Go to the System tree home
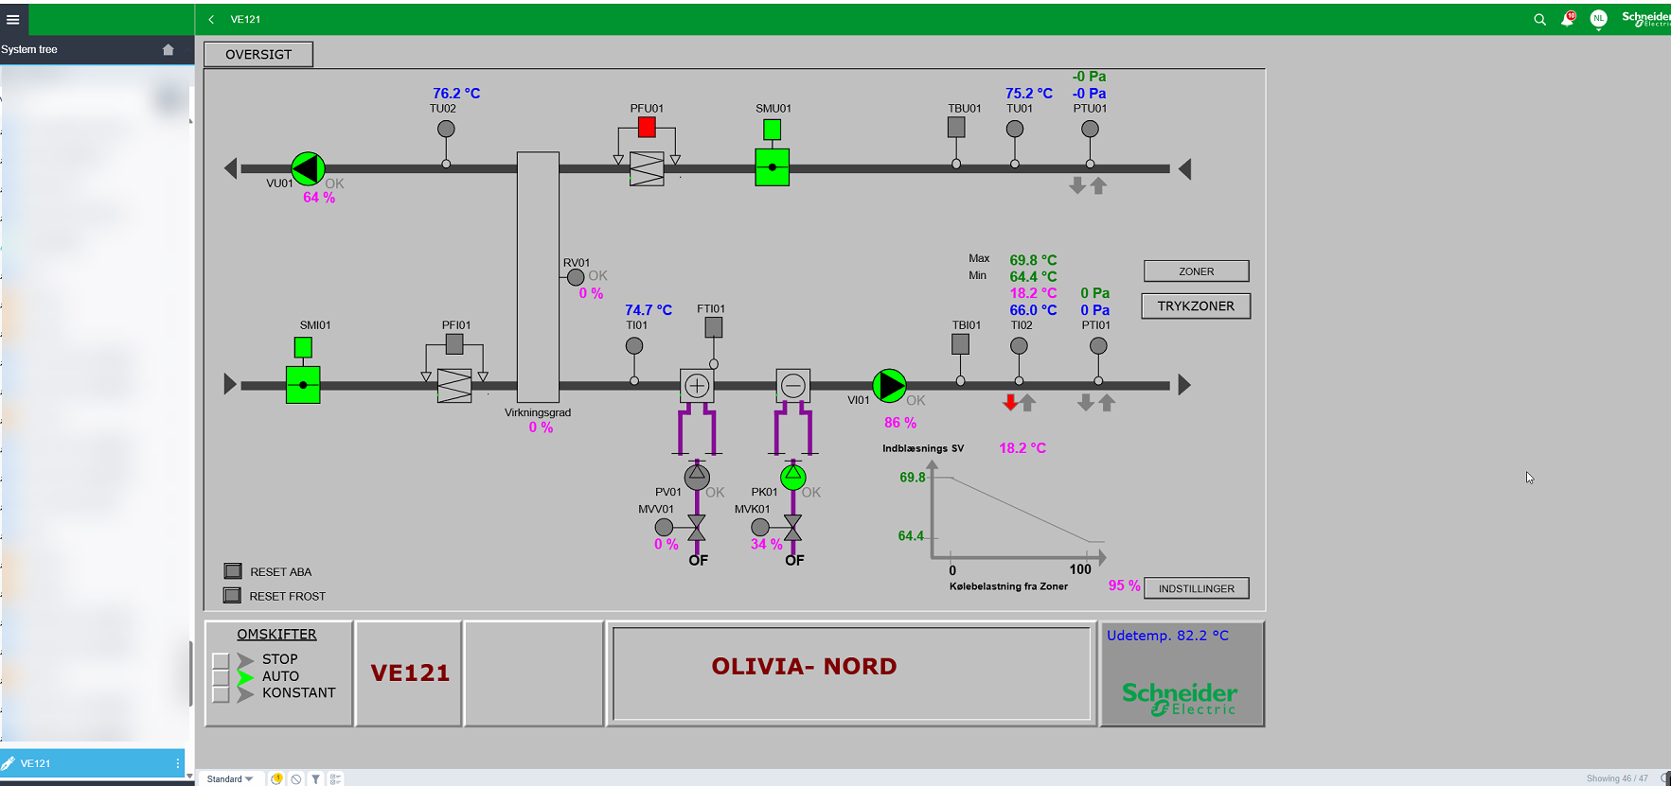 coord(169,49)
